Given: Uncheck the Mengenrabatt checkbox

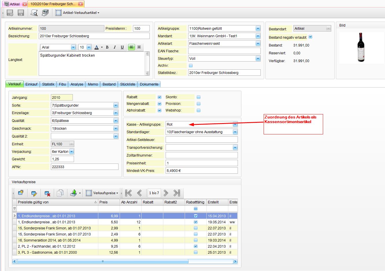Looking at the screenshot, I should tap(160, 104).
